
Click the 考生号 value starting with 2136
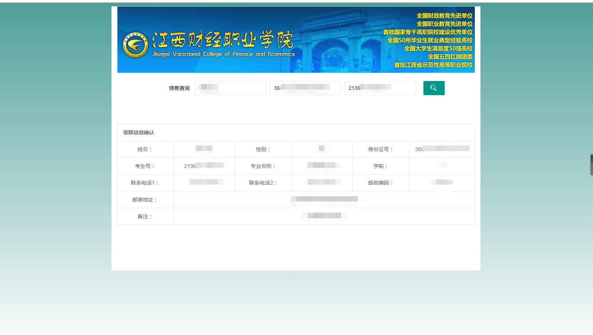click(204, 166)
